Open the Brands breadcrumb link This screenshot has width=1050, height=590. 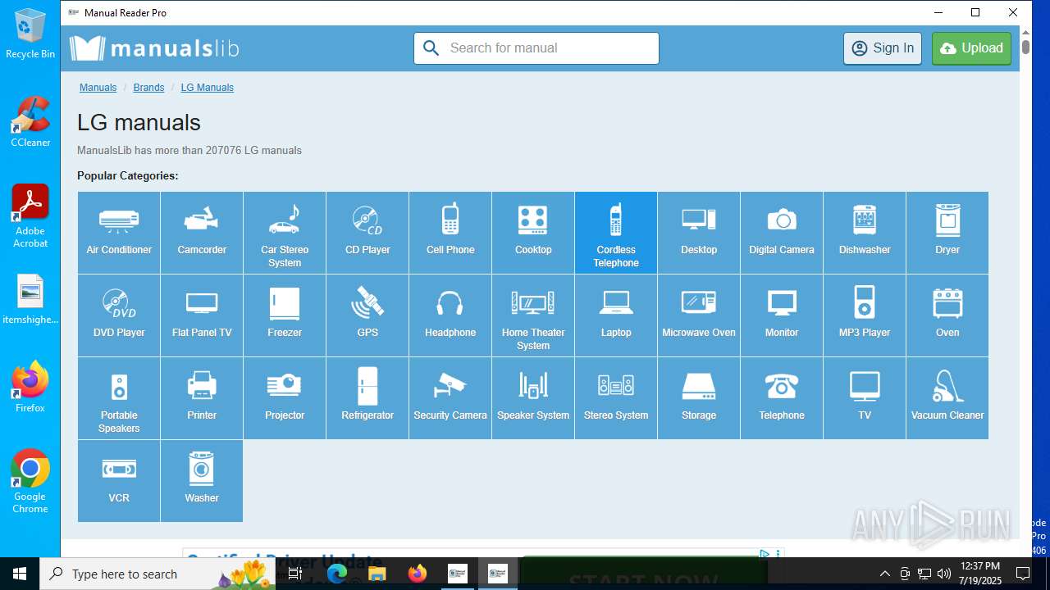click(148, 88)
